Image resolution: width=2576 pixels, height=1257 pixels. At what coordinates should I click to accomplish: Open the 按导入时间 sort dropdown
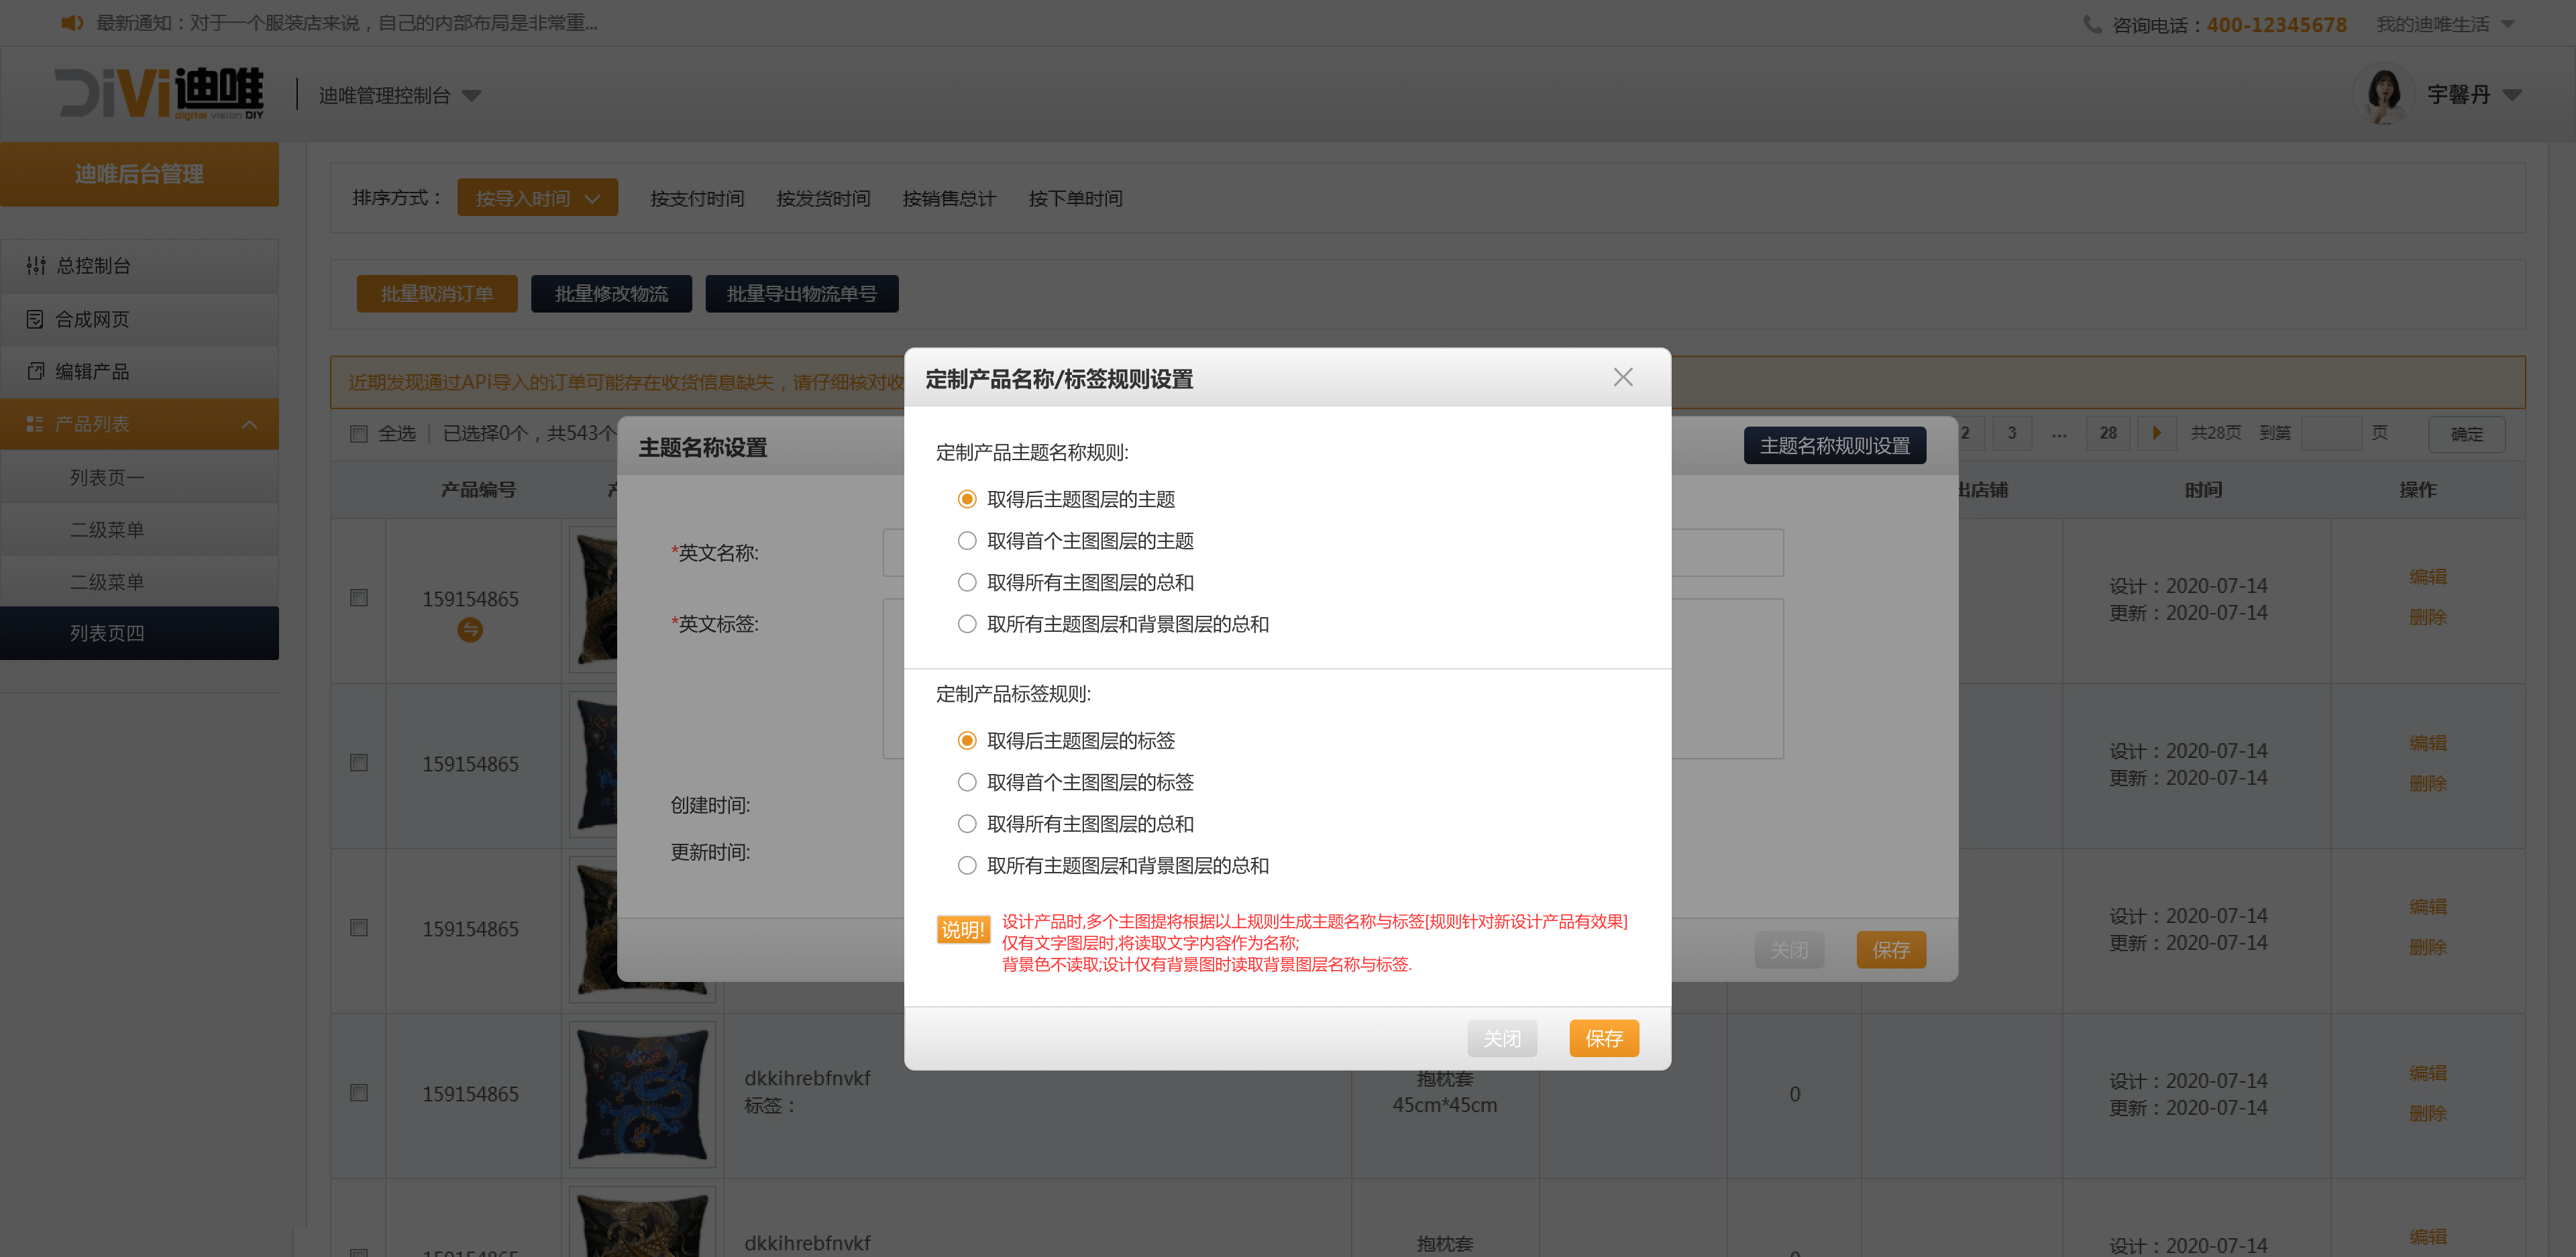(537, 198)
